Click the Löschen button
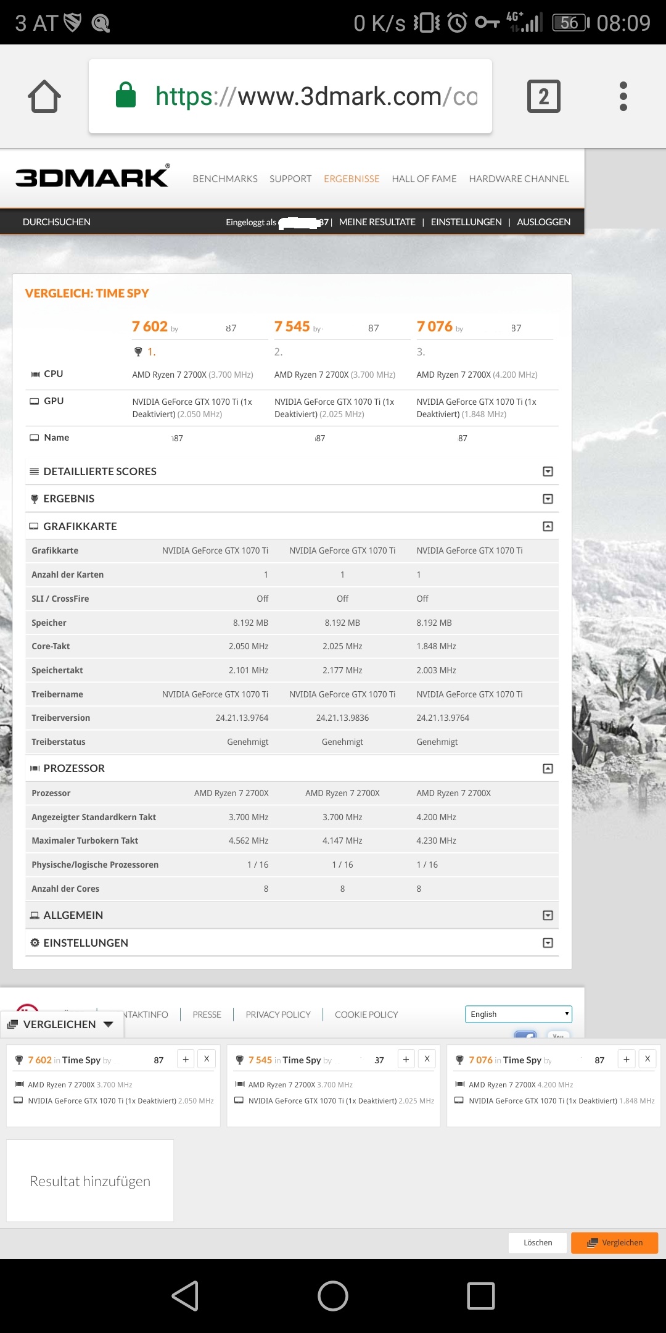Image resolution: width=666 pixels, height=1333 pixels. (538, 1243)
